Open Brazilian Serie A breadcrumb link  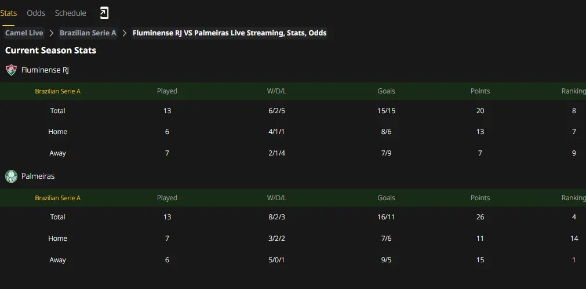pos(88,33)
